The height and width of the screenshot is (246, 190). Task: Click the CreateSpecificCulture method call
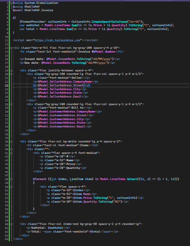point(109,22)
